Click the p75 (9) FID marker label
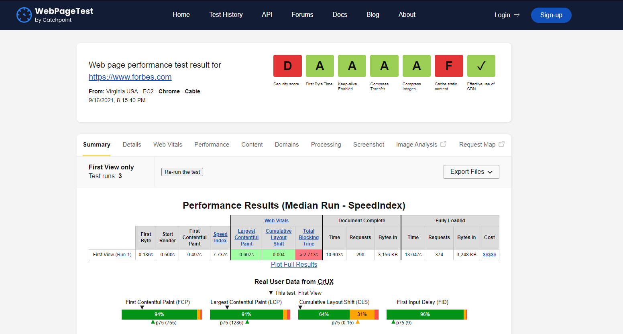This screenshot has height=334, width=623. tap(404, 323)
